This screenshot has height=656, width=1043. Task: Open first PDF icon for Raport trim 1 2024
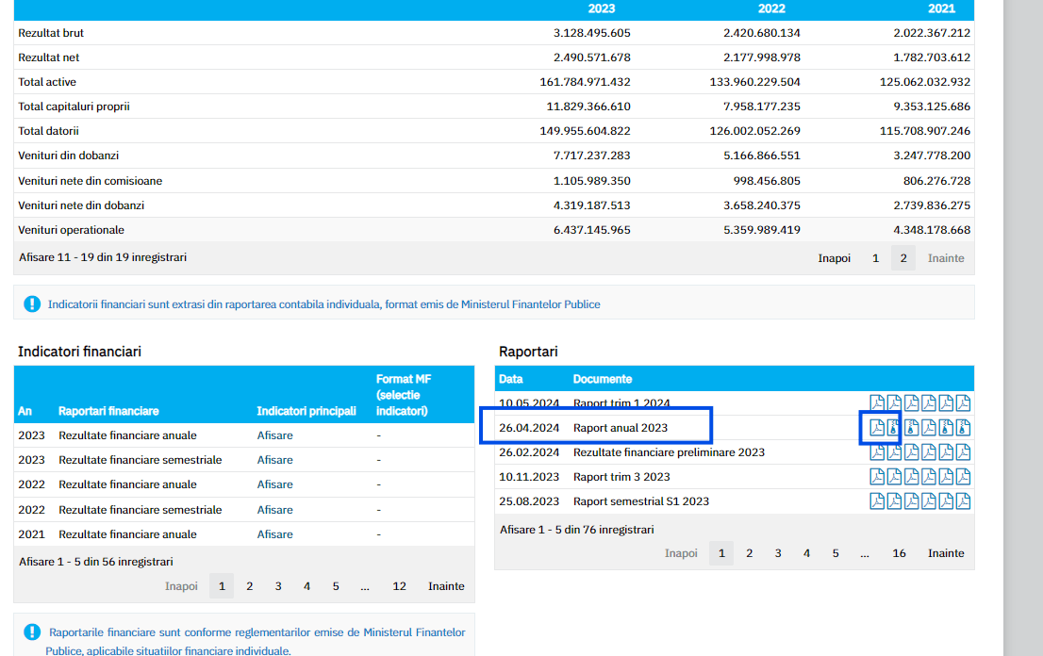coord(876,403)
